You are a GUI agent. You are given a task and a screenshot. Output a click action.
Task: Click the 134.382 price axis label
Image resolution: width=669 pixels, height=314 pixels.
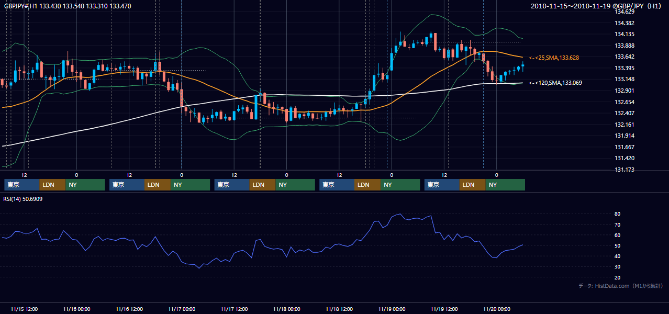[625, 23]
